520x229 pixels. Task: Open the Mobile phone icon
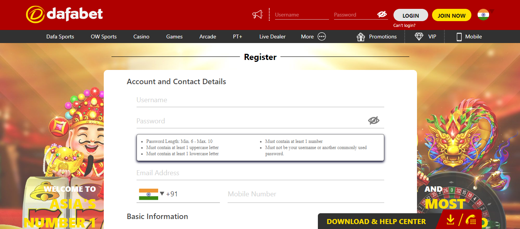click(459, 36)
